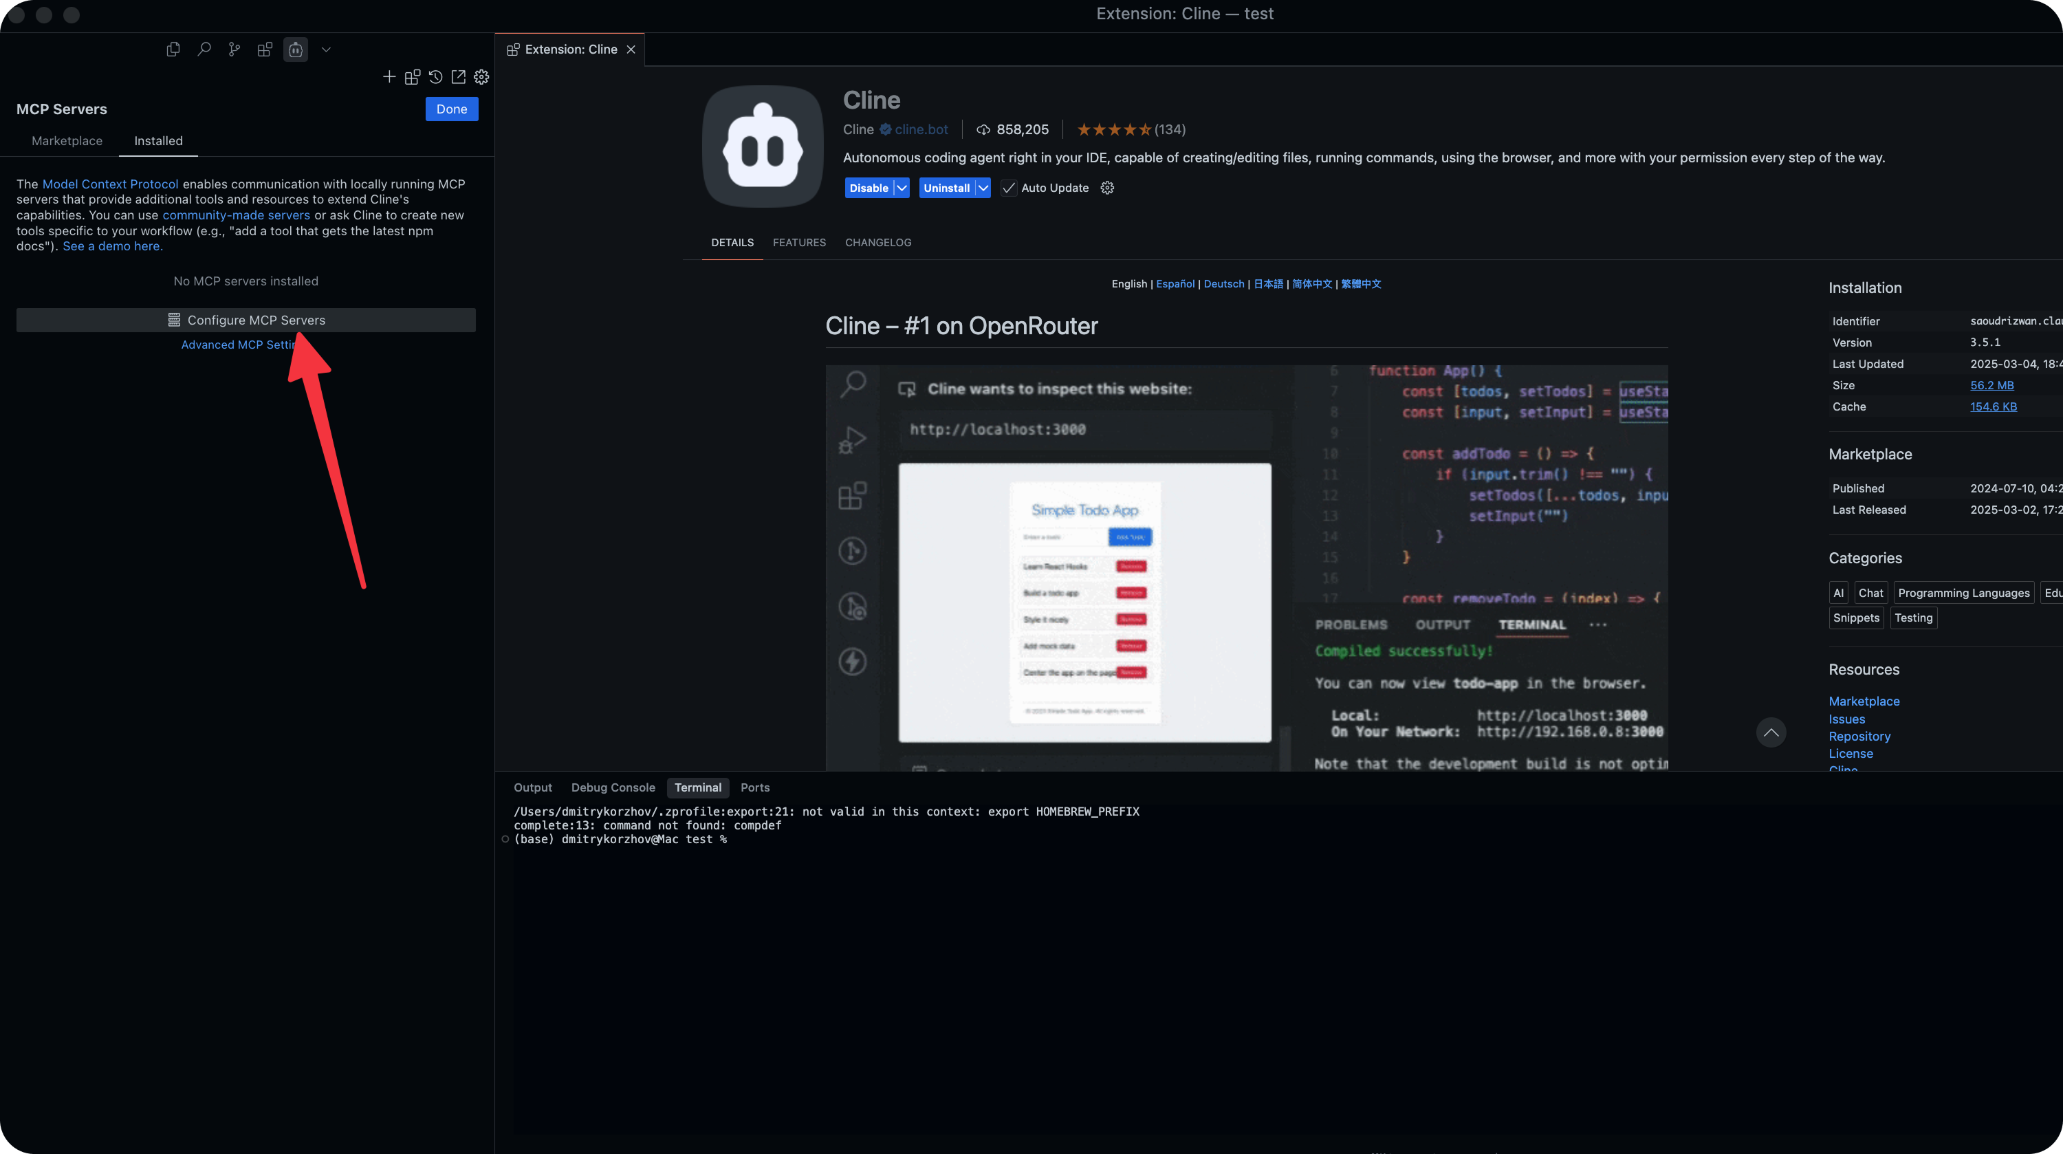The image size is (2063, 1154).
Task: Click the Configure MCP Servers button
Action: click(246, 320)
